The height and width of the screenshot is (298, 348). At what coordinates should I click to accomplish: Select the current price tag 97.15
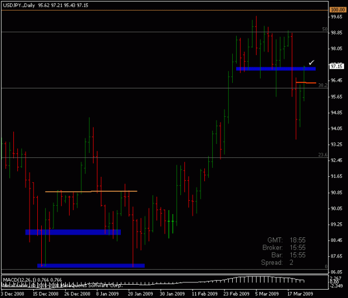(336, 66)
